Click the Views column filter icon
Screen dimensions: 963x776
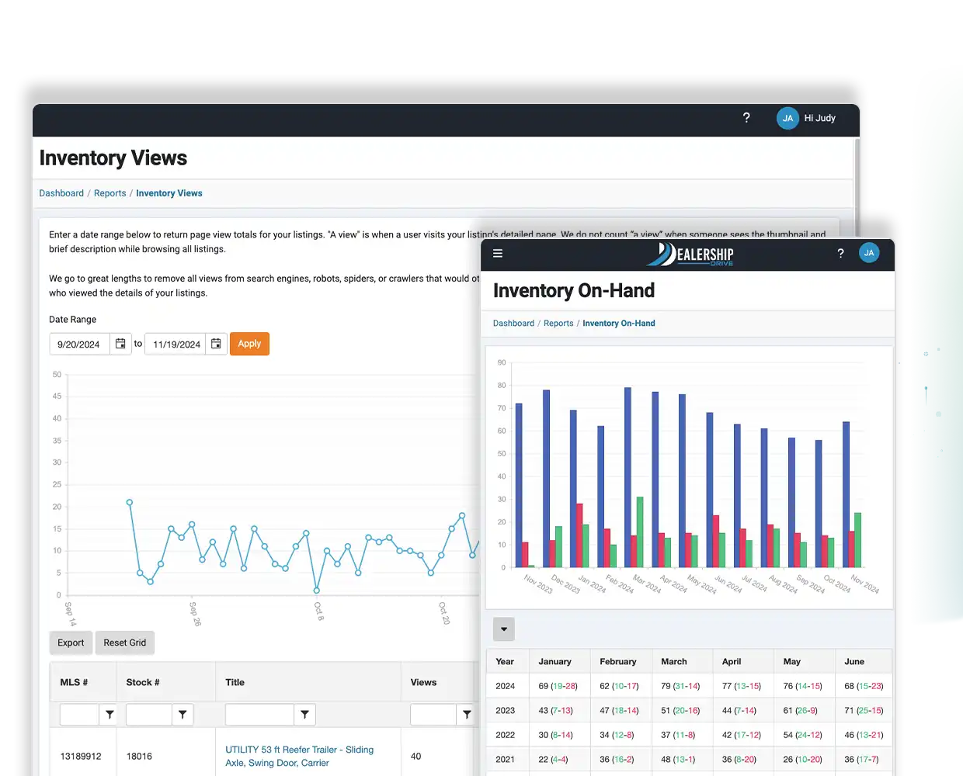coord(466,715)
